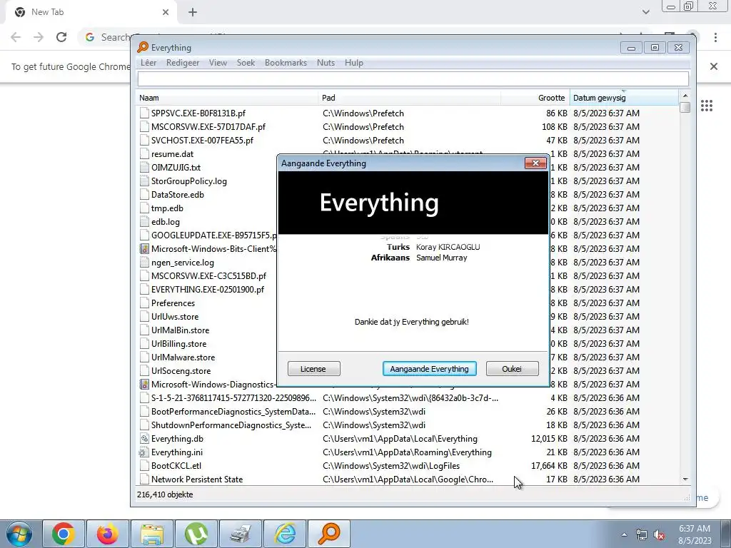The width and height of the screenshot is (731, 548).
Task: Click the Oukei button
Action: point(512,369)
